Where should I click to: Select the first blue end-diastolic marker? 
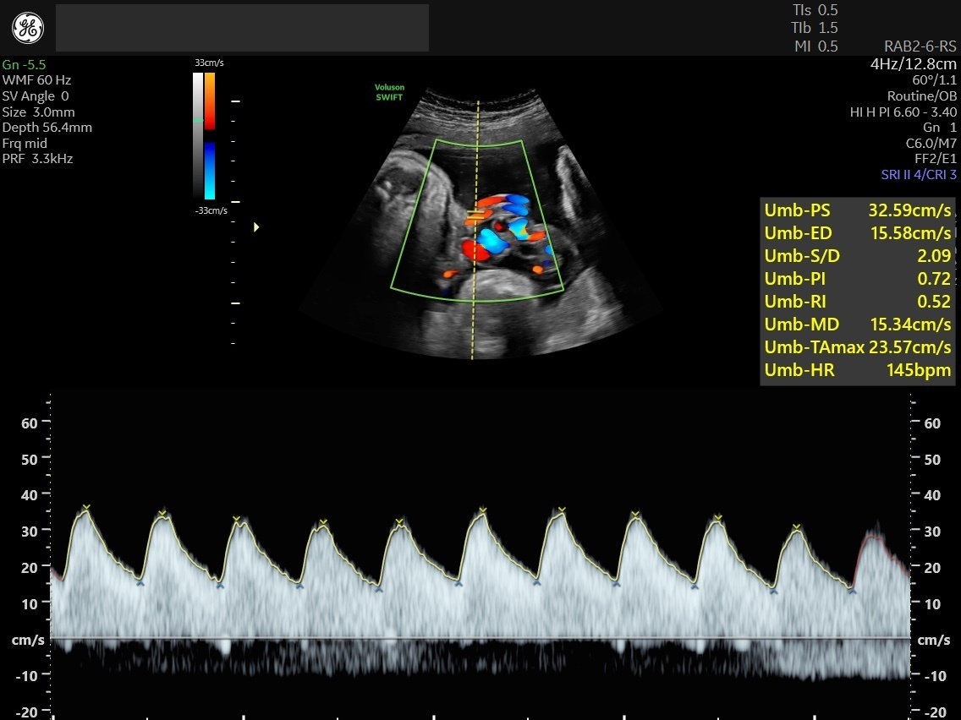pyautogui.click(x=140, y=582)
